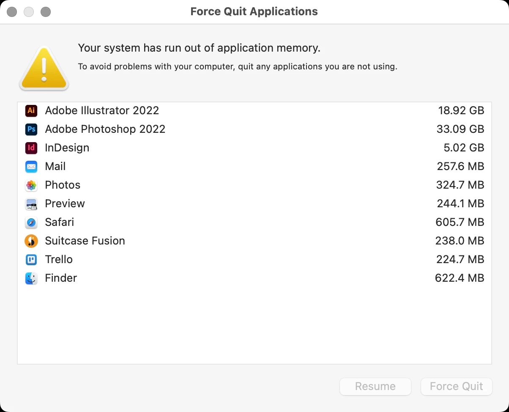Click the Adobe Photoshop Ps icon

pyautogui.click(x=31, y=129)
